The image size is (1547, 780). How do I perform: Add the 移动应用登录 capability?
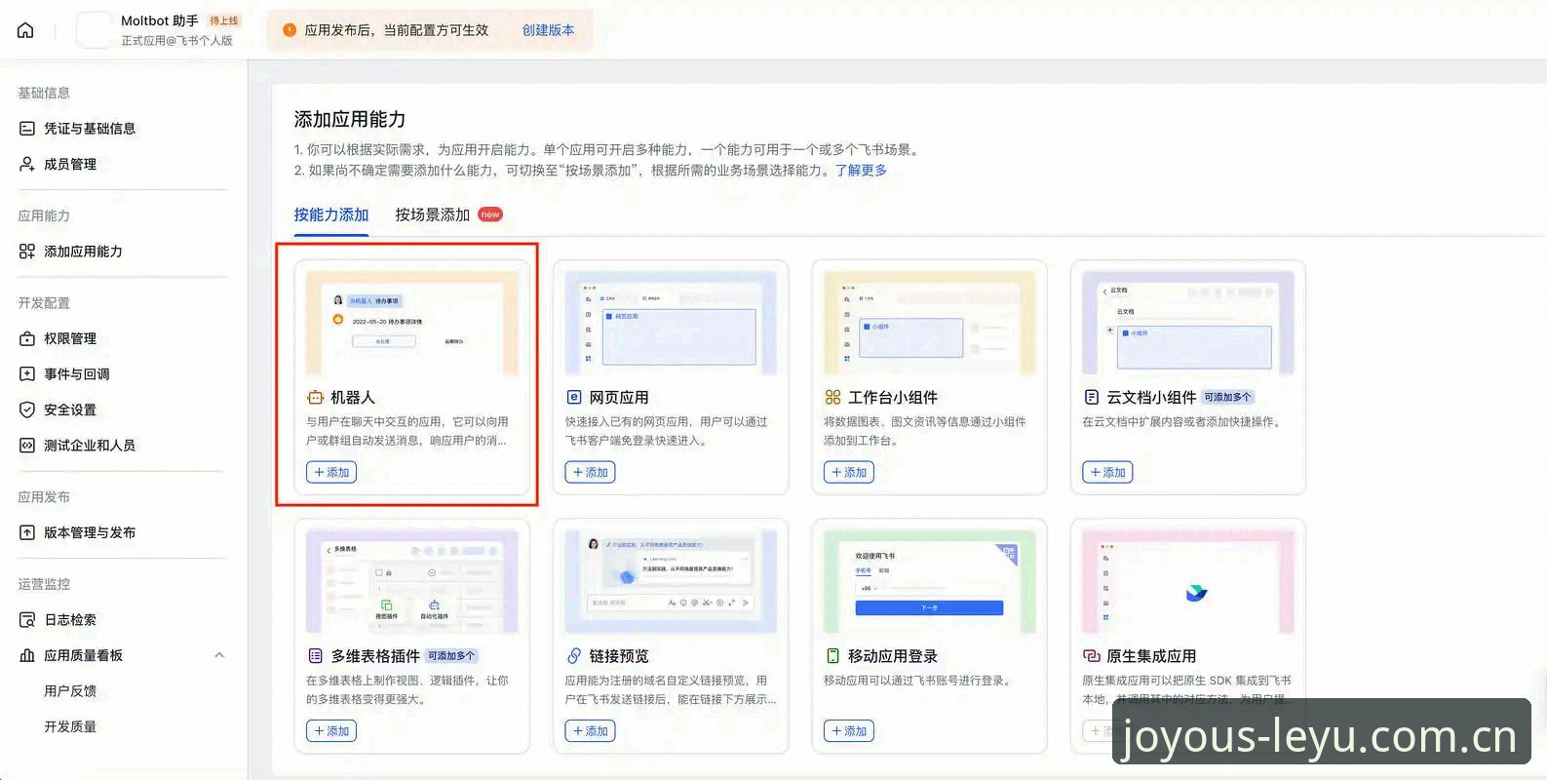pos(849,730)
